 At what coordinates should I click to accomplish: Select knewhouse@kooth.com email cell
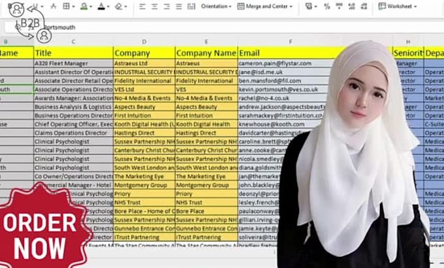[x=280, y=125]
